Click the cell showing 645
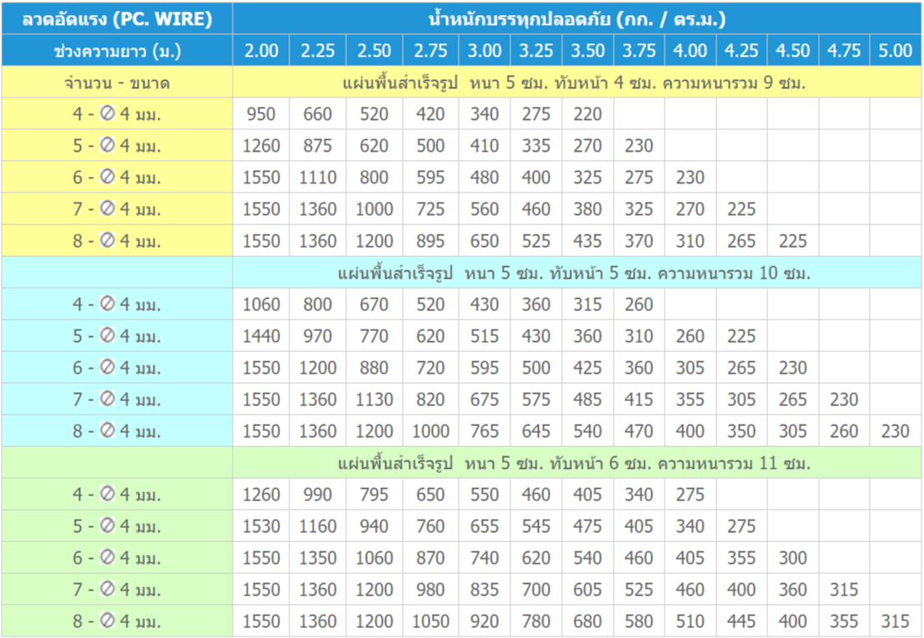Screen dimensions: 924x638 click(536, 431)
